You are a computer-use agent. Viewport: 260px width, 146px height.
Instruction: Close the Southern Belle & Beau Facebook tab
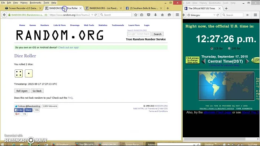click(x=161, y=8)
